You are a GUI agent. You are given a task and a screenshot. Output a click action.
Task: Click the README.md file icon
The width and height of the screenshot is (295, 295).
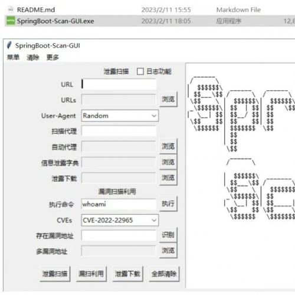(11, 9)
